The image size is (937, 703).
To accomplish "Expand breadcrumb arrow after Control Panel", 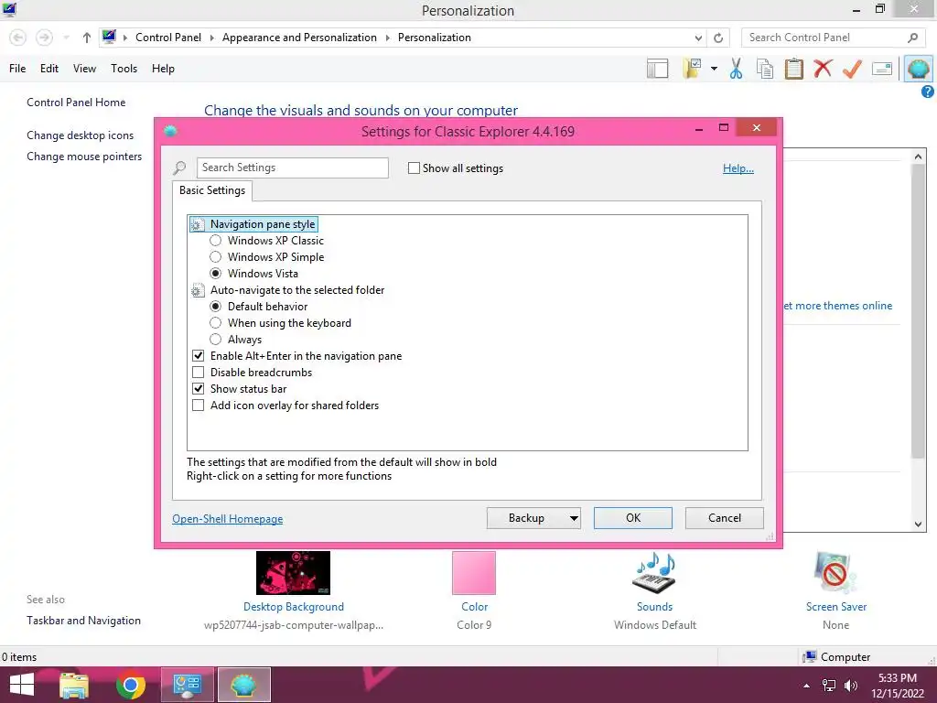I will pos(211,38).
